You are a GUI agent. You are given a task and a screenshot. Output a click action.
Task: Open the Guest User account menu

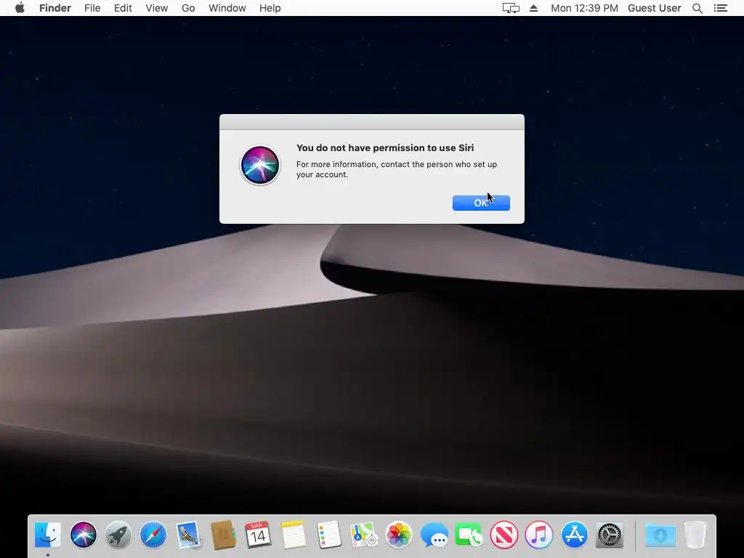[655, 8]
